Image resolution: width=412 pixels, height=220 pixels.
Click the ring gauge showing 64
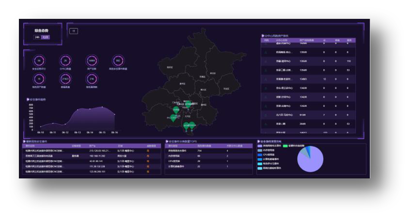click(39, 61)
